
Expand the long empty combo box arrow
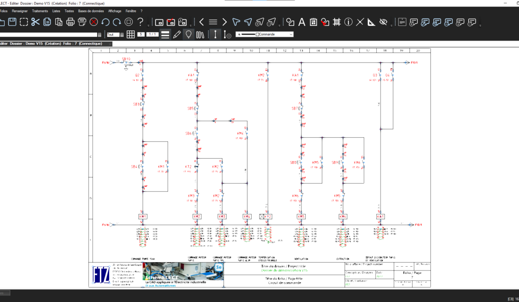click(99, 35)
